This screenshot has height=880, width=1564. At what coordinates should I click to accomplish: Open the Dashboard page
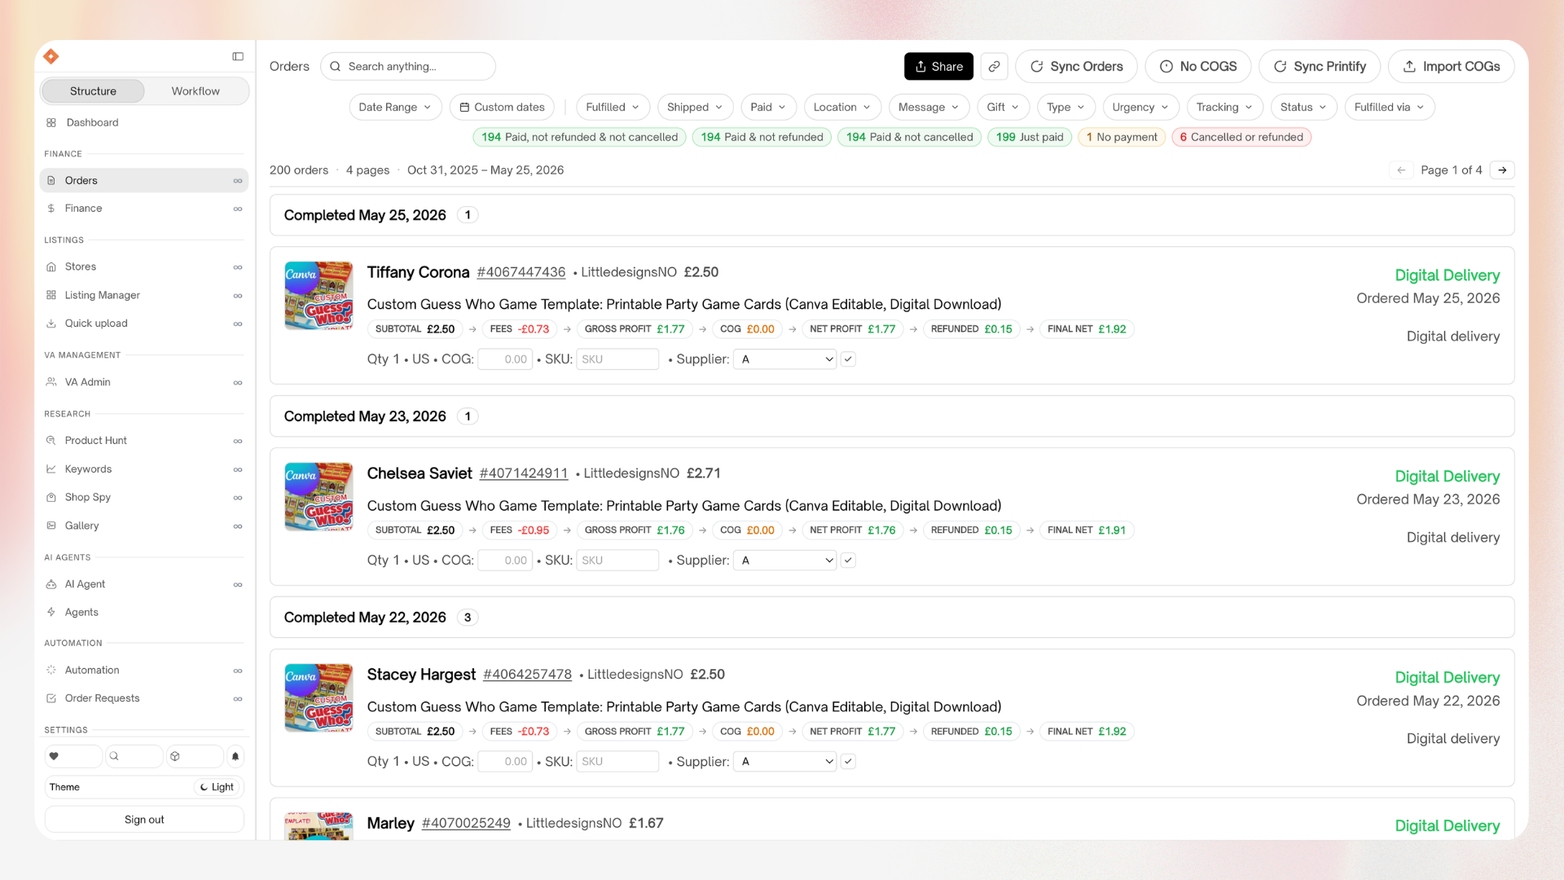(92, 122)
